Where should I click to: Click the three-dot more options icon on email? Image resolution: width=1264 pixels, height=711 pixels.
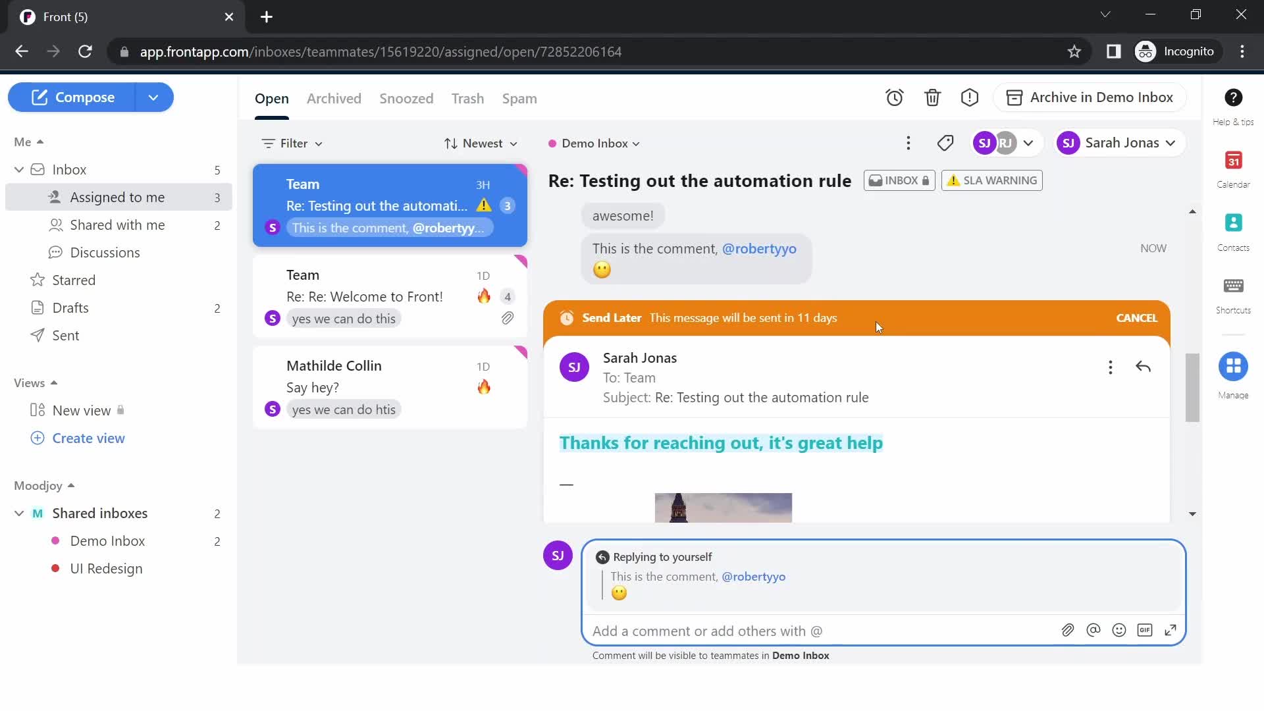[x=1111, y=366]
